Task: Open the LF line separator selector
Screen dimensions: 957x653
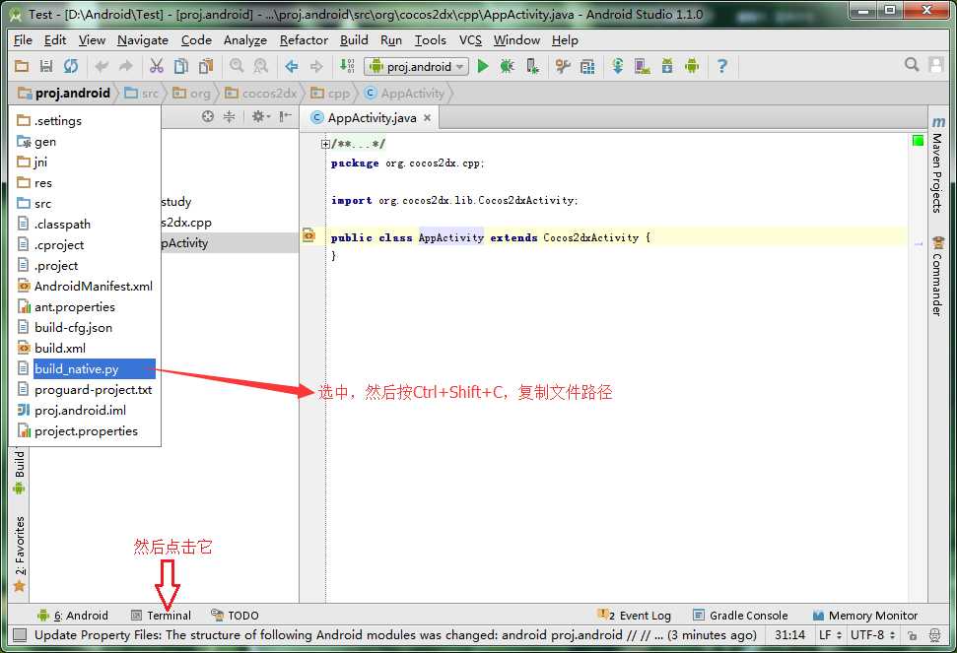Action: click(830, 635)
